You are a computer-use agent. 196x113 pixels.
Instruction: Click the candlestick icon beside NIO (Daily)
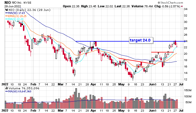pyautogui.click(x=7, y=10)
